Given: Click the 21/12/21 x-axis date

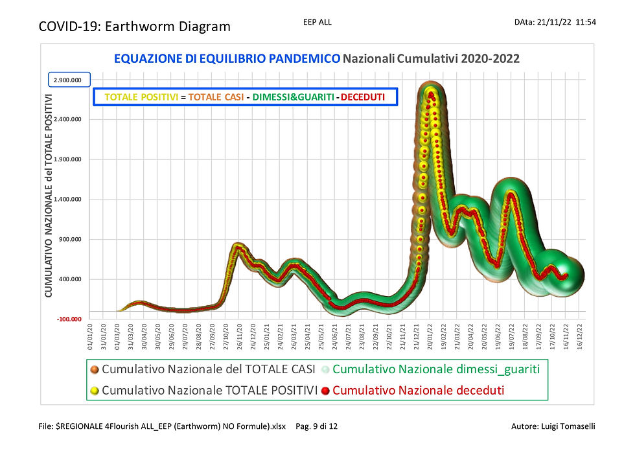Looking at the screenshot, I should (416, 336).
